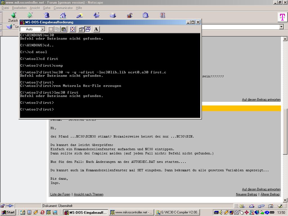The width and height of the screenshot is (288, 216).
Task: Click the Guide signpost icon
Action: pos(96,15)
